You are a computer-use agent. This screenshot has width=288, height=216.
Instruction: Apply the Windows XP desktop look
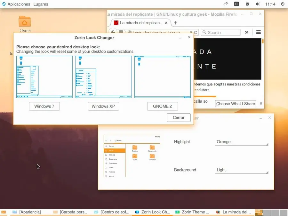point(103,106)
